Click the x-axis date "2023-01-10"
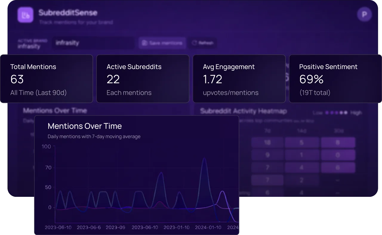The width and height of the screenshot is (382, 235). click(176, 227)
